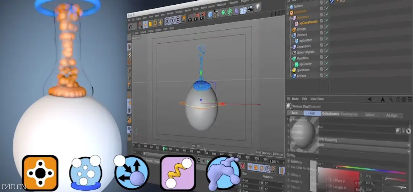Switch to the Basic tab
413x192 pixels.
[294, 113]
